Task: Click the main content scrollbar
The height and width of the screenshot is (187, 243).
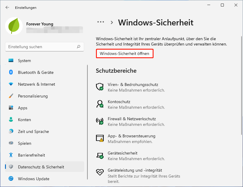Action: click(242, 85)
